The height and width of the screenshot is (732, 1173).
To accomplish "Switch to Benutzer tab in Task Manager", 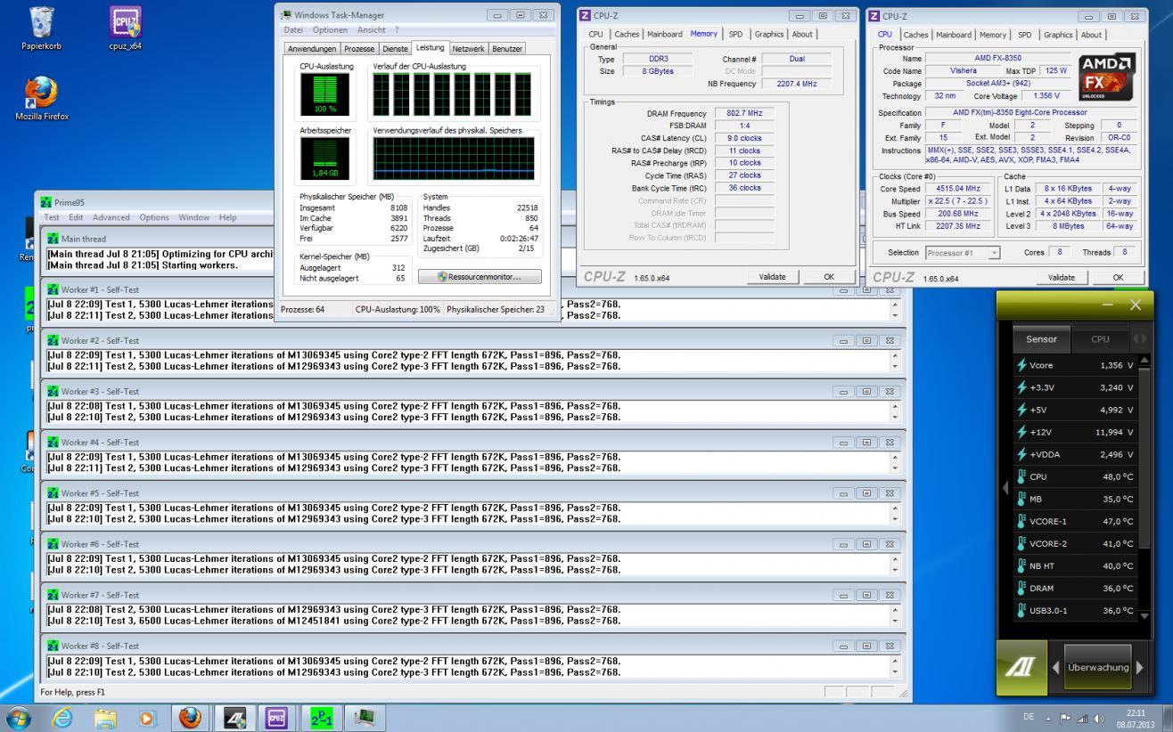I will pos(507,49).
